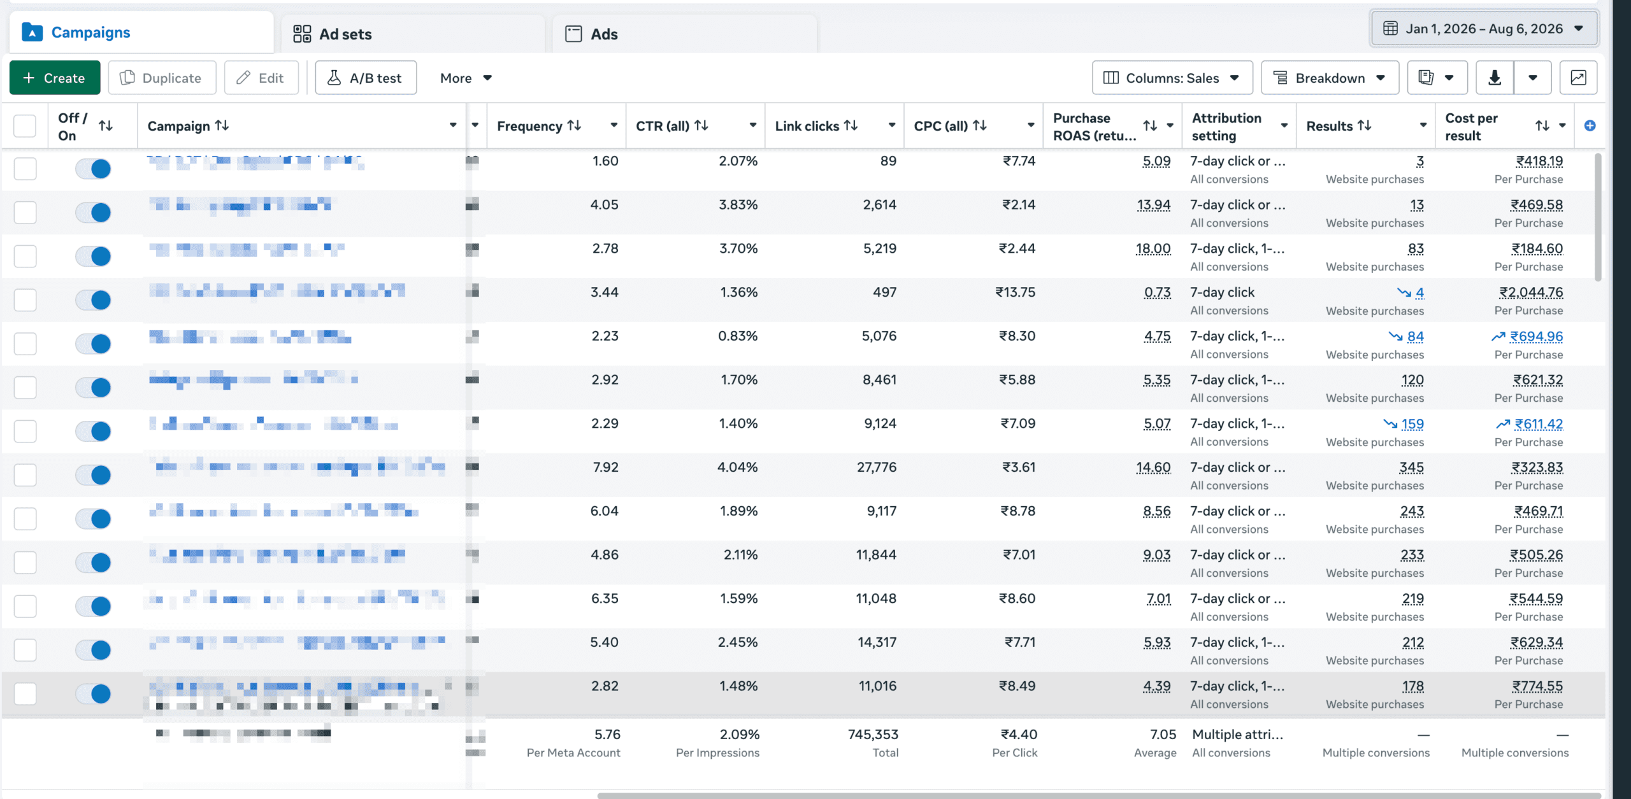Switch to the Ad sets tab

pyautogui.click(x=413, y=34)
